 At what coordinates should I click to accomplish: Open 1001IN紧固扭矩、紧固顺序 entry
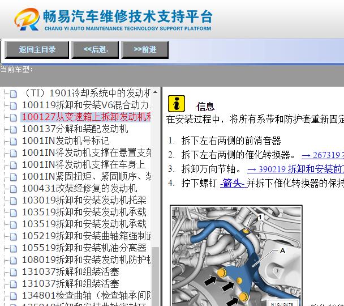(x=87, y=176)
